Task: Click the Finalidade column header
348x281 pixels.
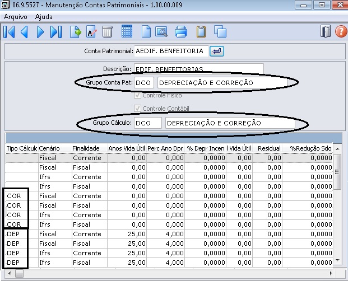Action: coord(90,148)
